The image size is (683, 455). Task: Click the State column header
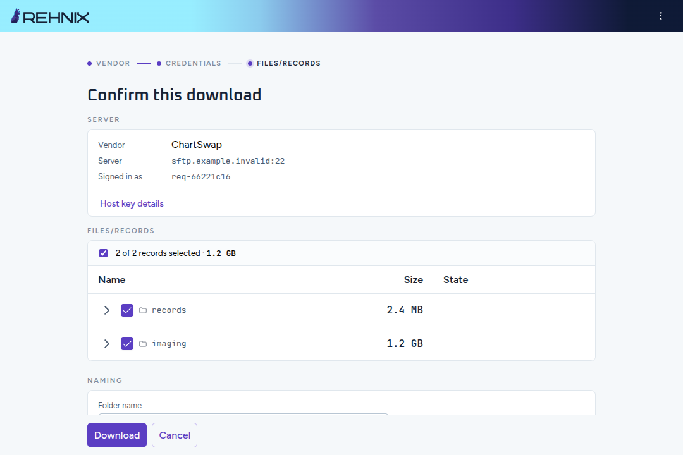(x=455, y=280)
